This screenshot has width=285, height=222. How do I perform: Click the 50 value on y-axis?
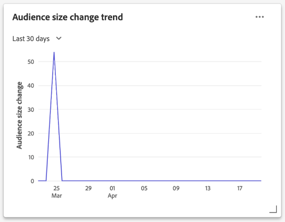(31, 62)
